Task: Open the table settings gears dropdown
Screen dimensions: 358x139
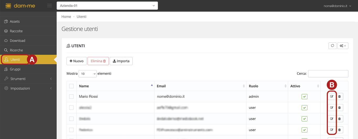Action: [x=343, y=46]
